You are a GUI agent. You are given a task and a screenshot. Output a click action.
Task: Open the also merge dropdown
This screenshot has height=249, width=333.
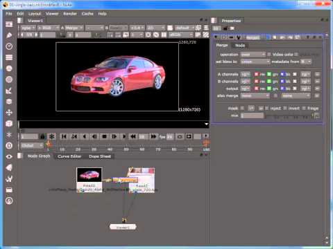tap(255, 95)
